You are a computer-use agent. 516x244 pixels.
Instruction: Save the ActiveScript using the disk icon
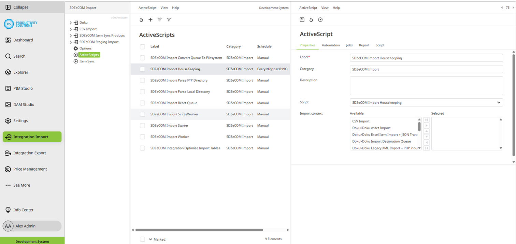(302, 19)
